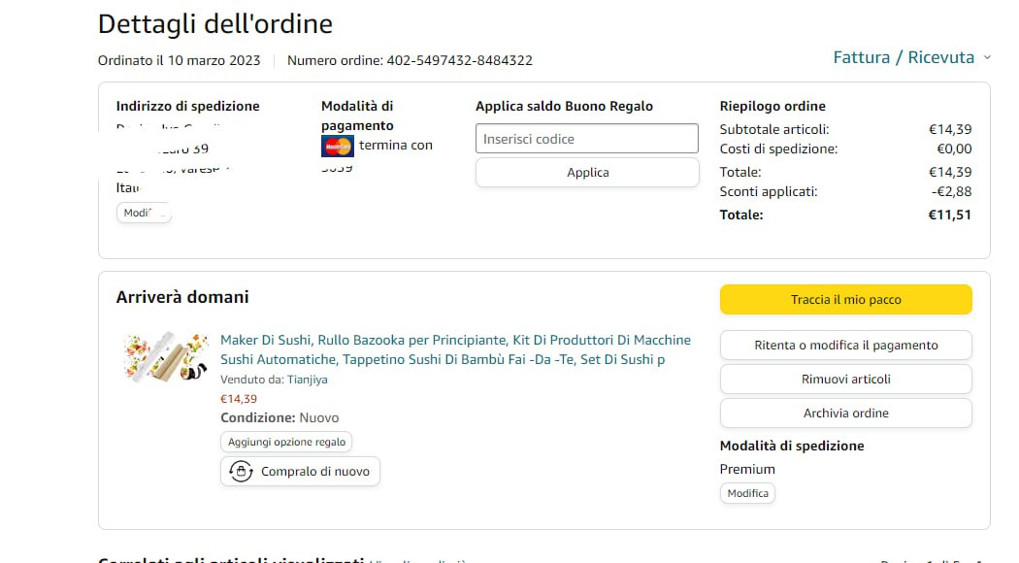This screenshot has height=563, width=1019.
Task: Choose Rimuovi articoli
Action: pos(845,380)
